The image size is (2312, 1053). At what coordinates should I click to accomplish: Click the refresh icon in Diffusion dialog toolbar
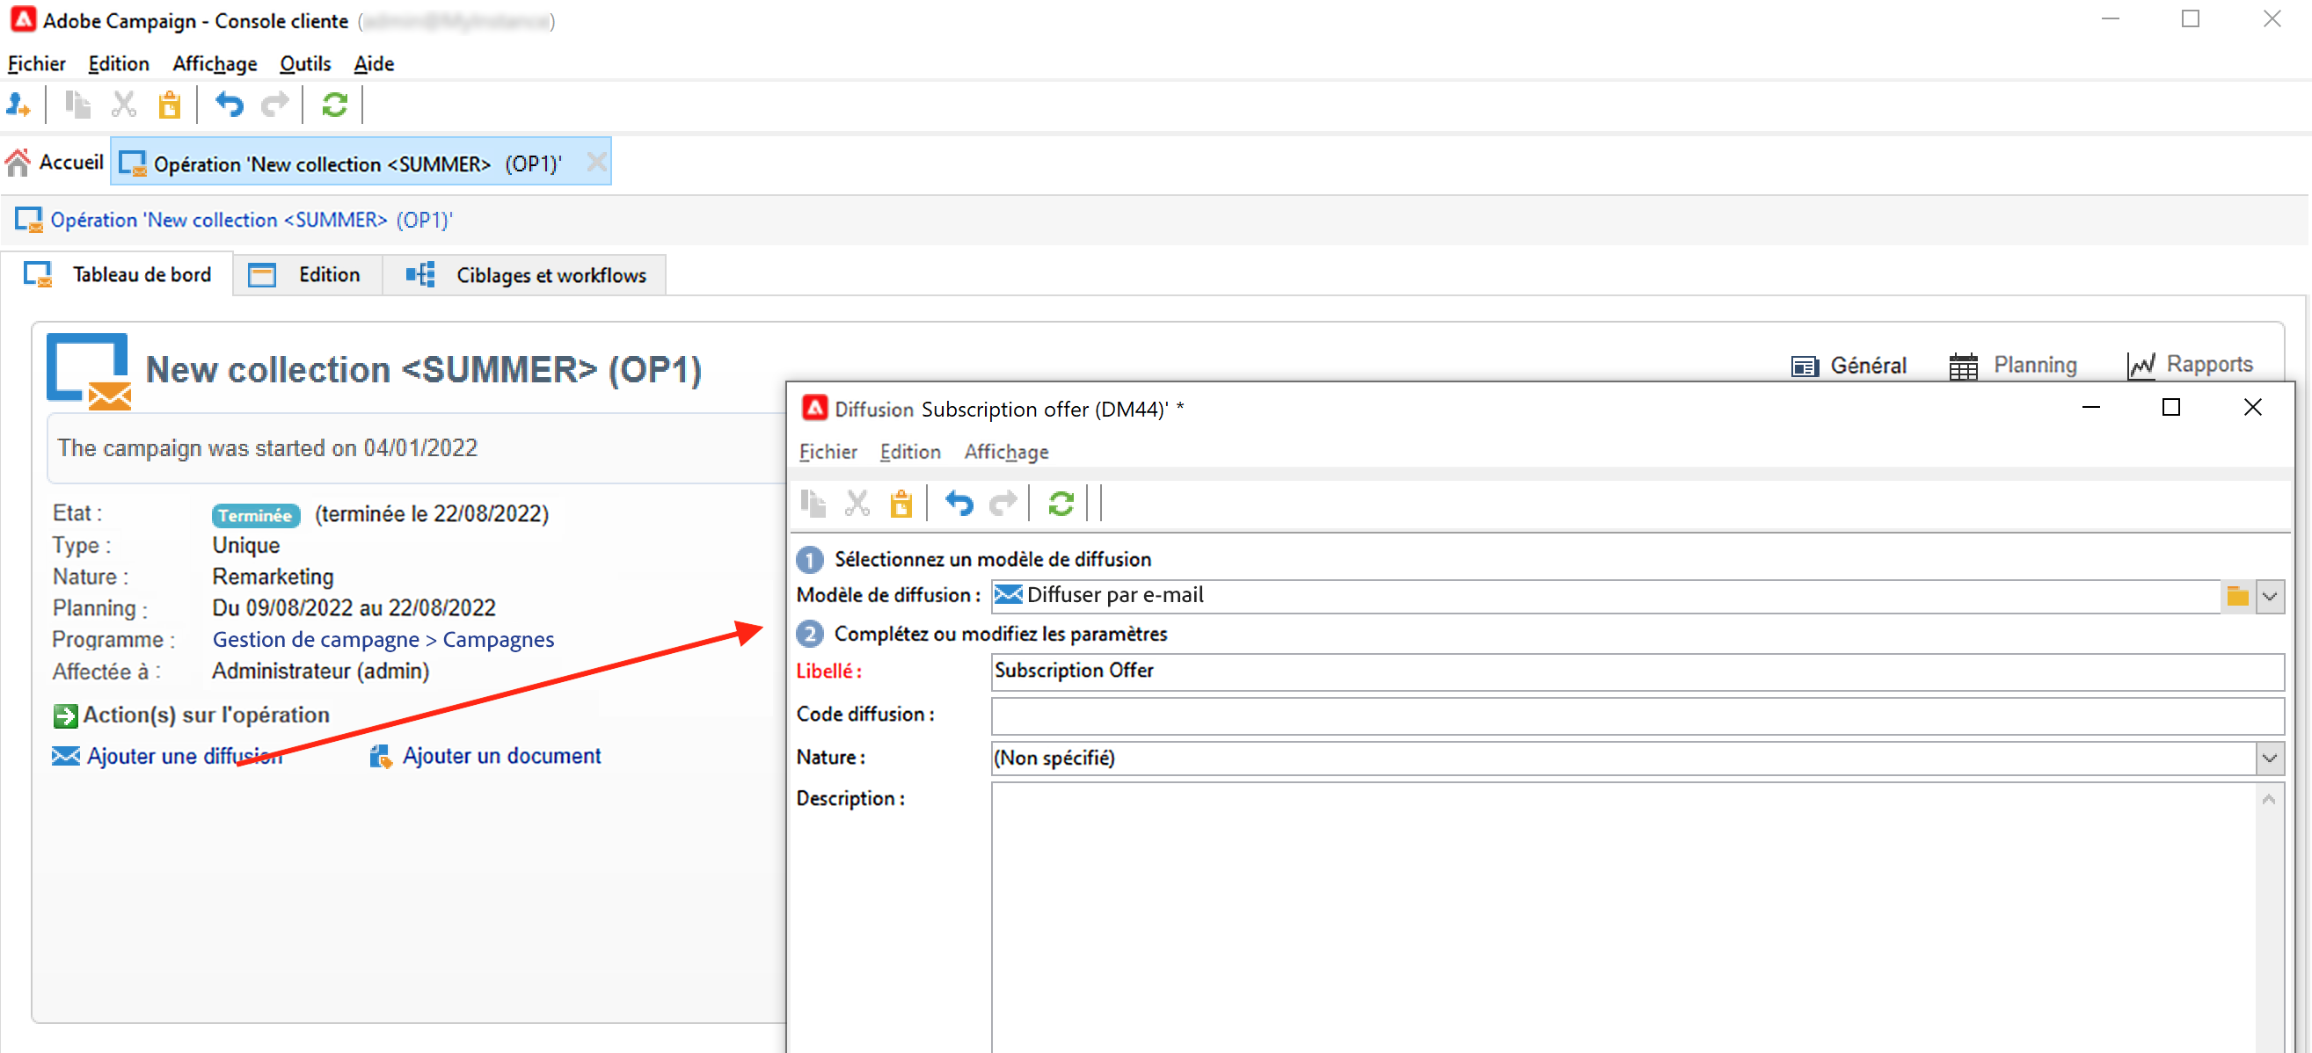[x=1061, y=504]
